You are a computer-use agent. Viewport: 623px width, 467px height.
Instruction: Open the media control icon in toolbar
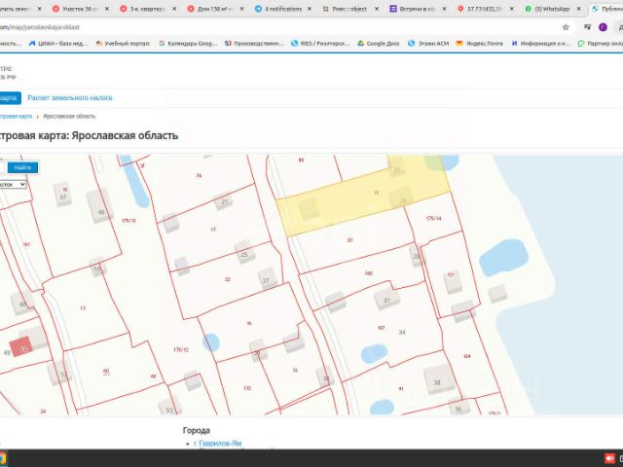pos(587,27)
